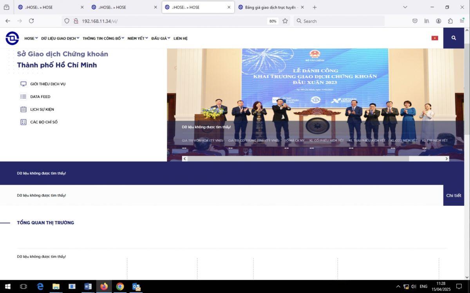This screenshot has height=293, width=470.
Task: Open the NIÊM YẾT dropdown menu
Action: point(136,38)
